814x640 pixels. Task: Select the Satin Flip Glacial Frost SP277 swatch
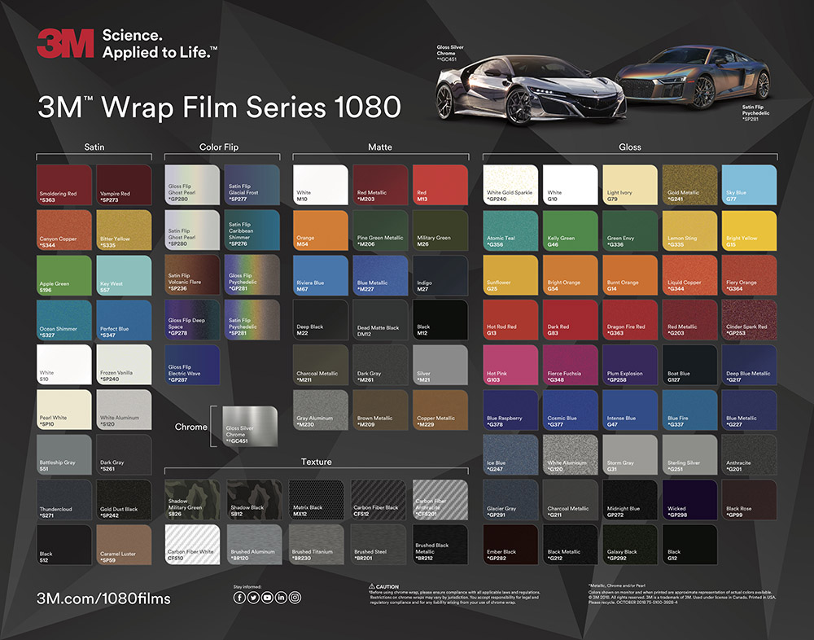pos(252,185)
